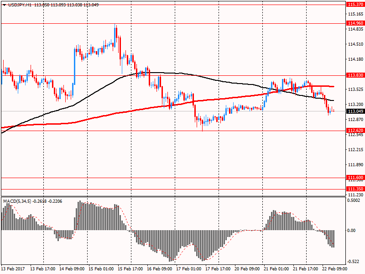Click the 21 Feb 17:00 time axis label

tap(306, 269)
